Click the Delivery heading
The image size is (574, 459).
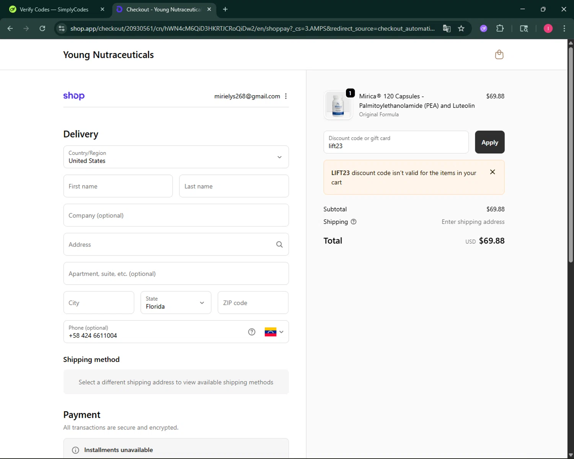click(x=81, y=134)
